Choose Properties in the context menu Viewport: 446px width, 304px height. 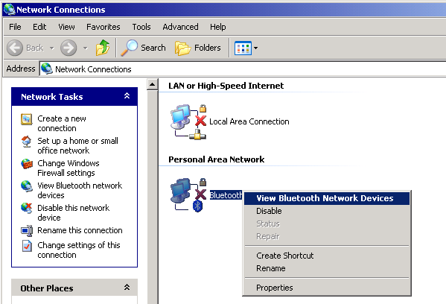[327, 288]
